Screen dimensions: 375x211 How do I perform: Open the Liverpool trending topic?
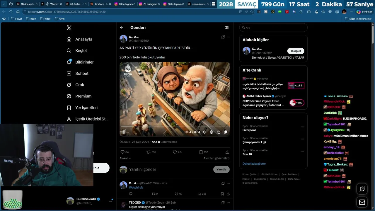point(249,130)
